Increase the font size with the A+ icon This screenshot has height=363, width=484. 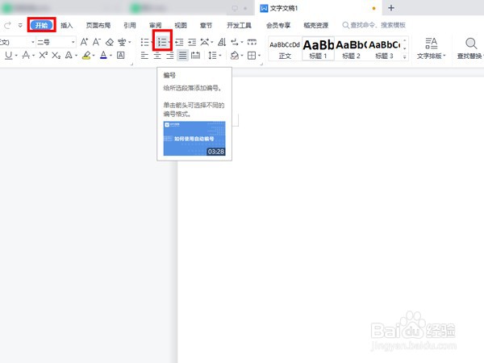click(x=84, y=42)
